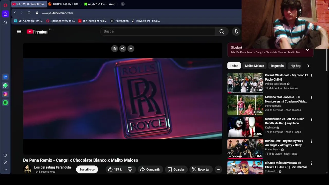Open Ver A Serbian Film bookmark
This screenshot has height=185, width=329.
click(x=28, y=21)
